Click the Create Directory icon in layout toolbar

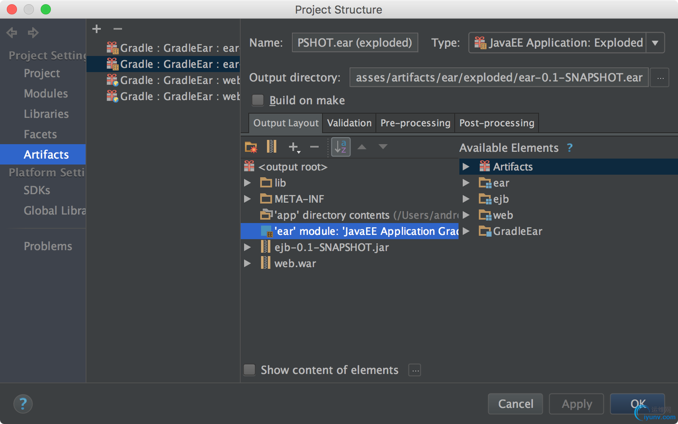pyautogui.click(x=251, y=147)
